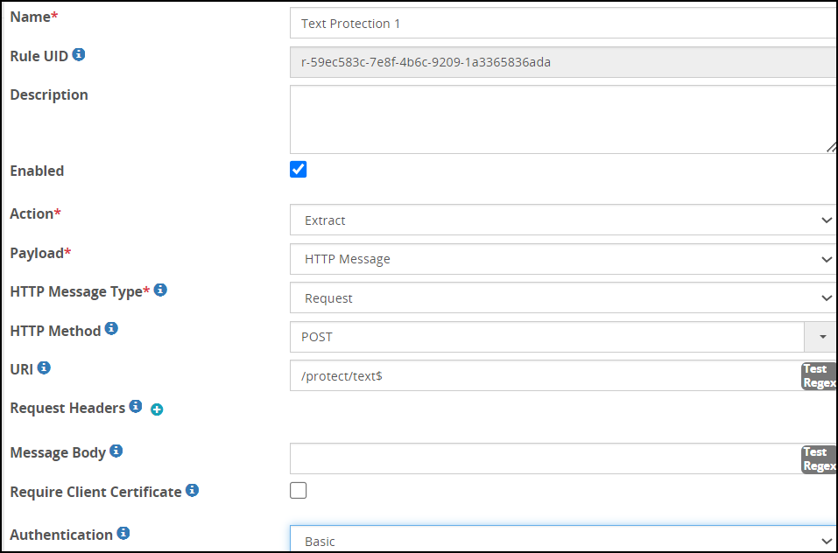Screen dimensions: 838x553
Task: Click Require Client Certificate info icon
Action: (193, 490)
